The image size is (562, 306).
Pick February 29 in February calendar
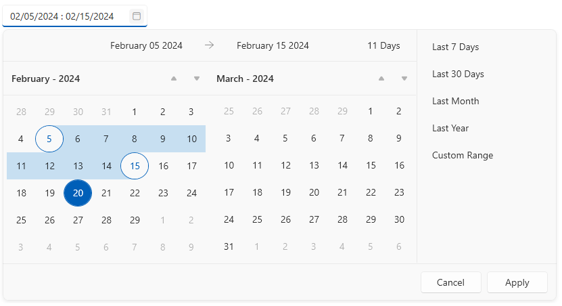coord(135,220)
